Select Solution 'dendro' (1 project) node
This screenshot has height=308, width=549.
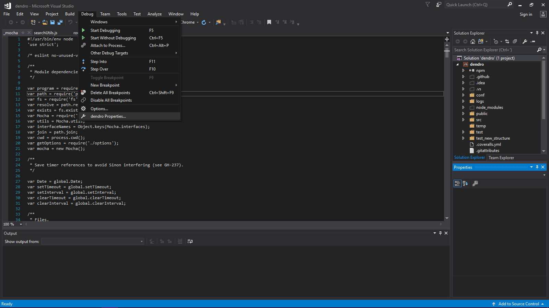point(489,58)
